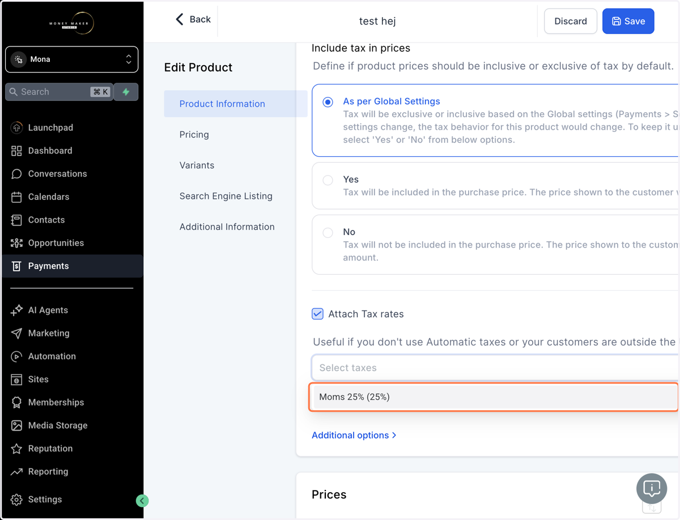The width and height of the screenshot is (680, 520).
Task: Expand Additional options
Action: 354,435
